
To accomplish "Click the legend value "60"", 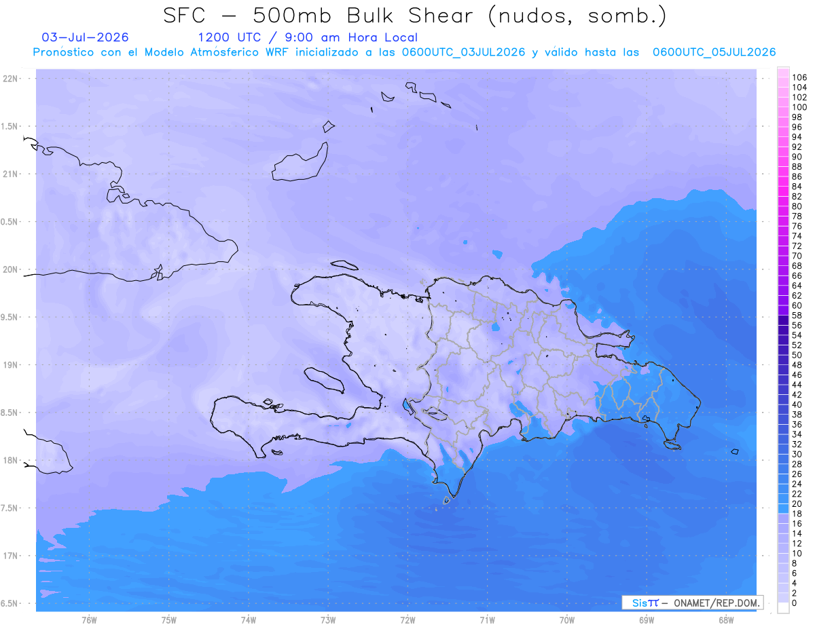I will tap(797, 306).
